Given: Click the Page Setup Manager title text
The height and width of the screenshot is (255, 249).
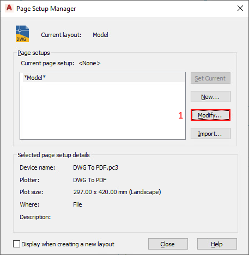Looking at the screenshot, I should click(x=46, y=9).
